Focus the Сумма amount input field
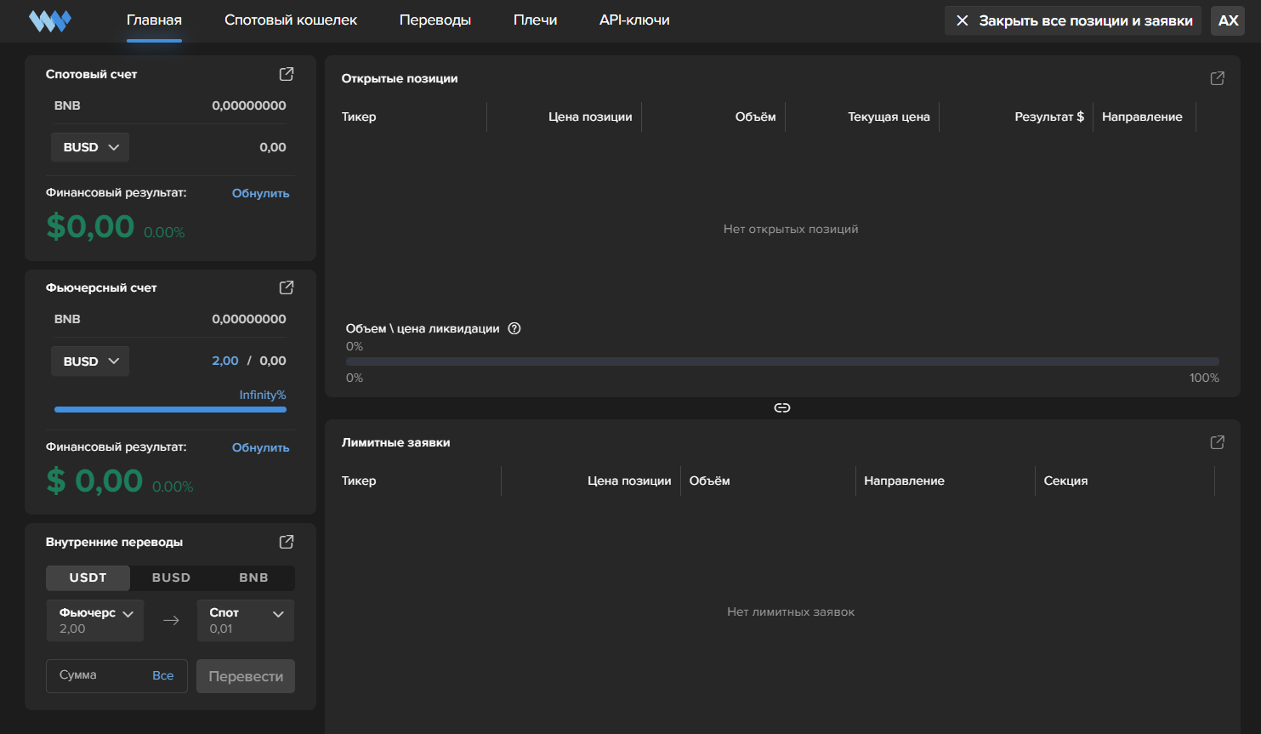1261x734 pixels. (x=116, y=676)
